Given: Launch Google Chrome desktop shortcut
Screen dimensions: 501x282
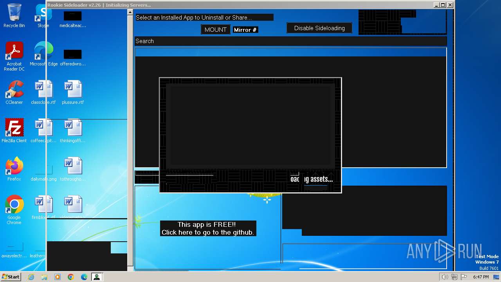Looking at the screenshot, I should coord(14,210).
